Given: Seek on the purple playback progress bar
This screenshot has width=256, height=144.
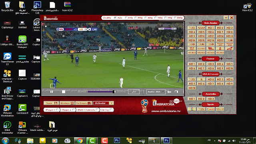Looking at the screenshot, I should click(x=101, y=92).
